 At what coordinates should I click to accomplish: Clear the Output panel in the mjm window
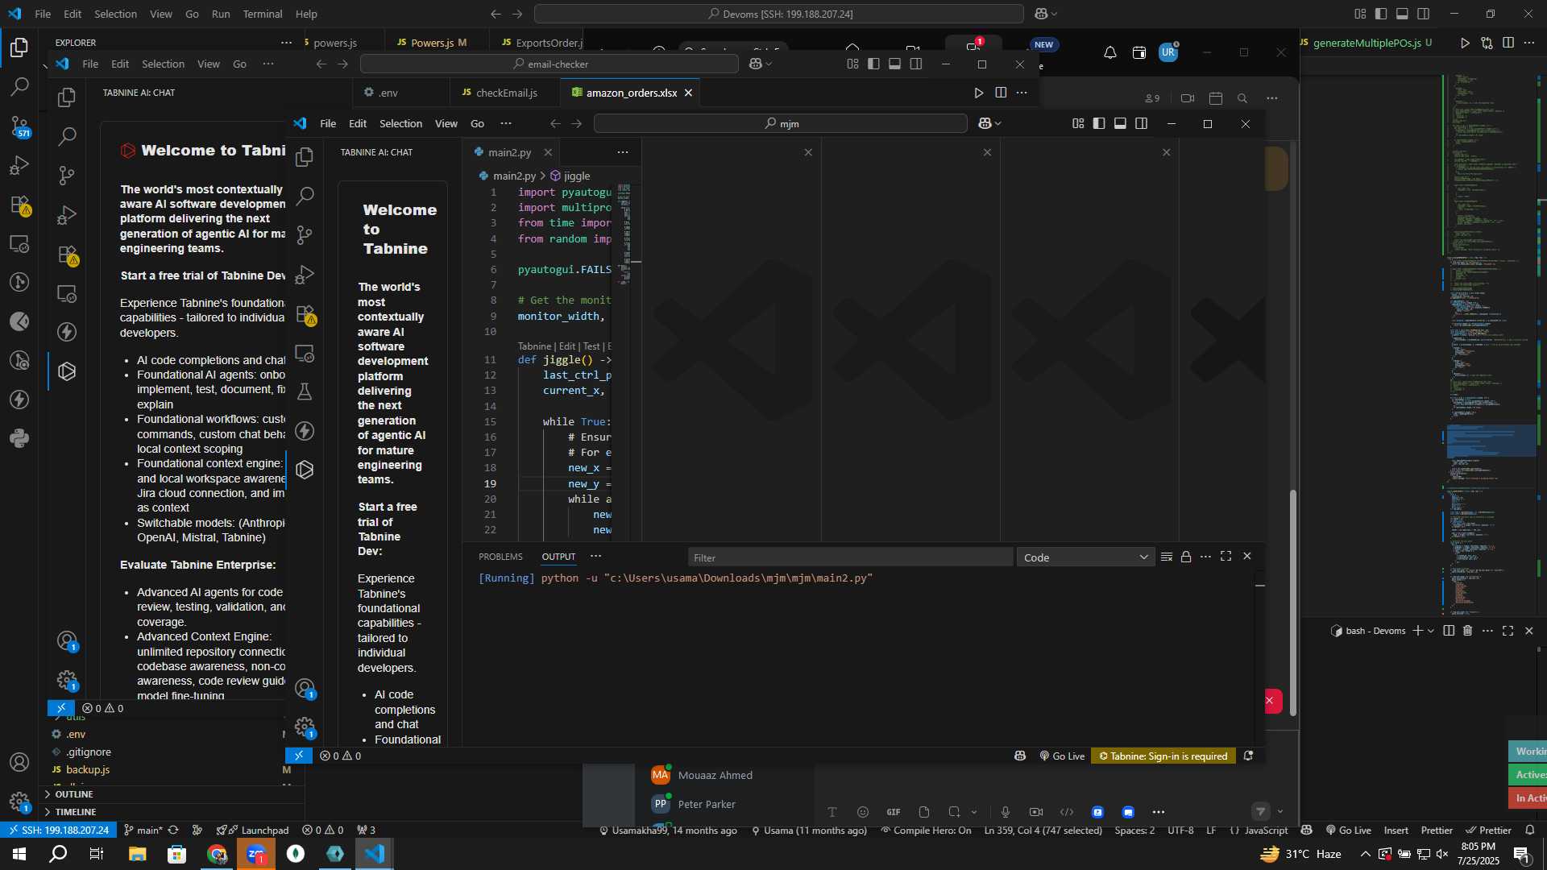tap(1166, 557)
